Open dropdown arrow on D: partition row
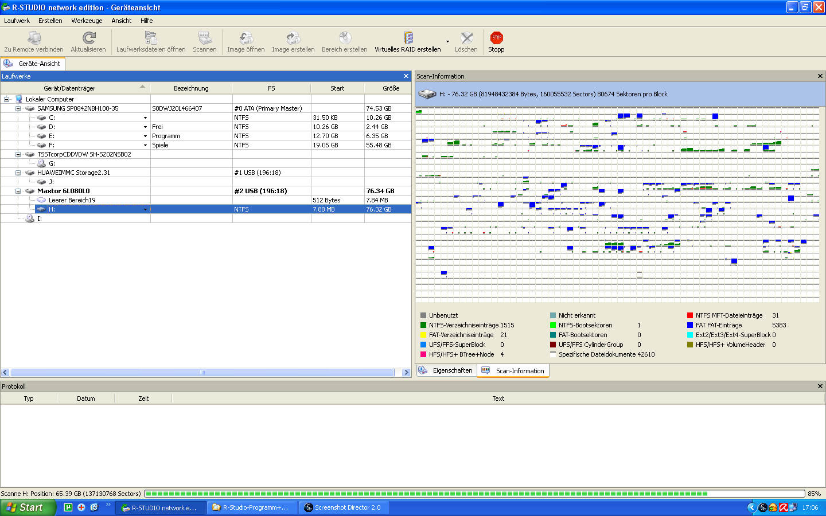The height and width of the screenshot is (516, 826). click(x=145, y=127)
